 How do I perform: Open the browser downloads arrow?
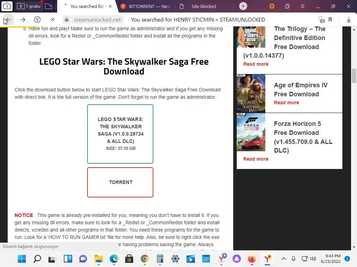tap(349, 20)
